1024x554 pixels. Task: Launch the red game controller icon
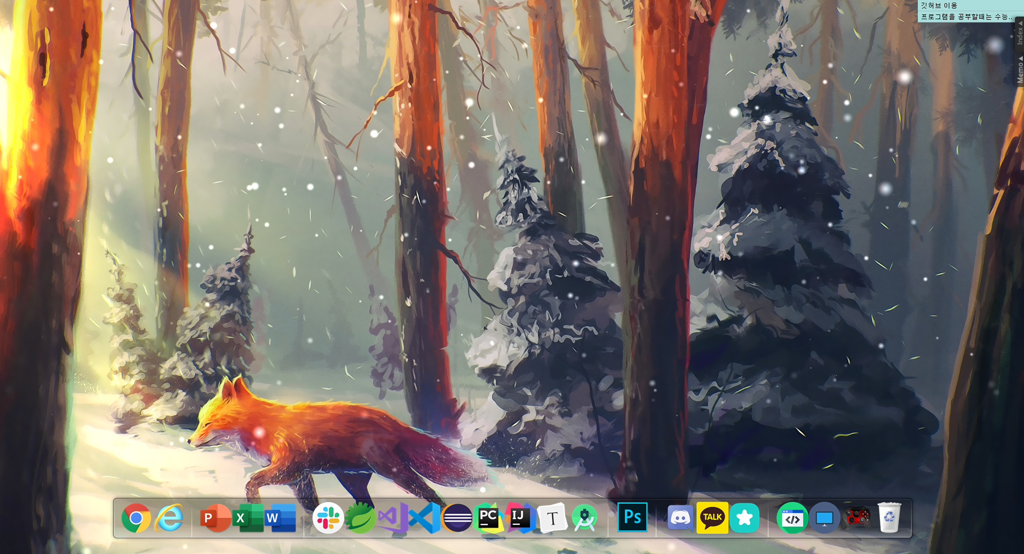(x=856, y=518)
